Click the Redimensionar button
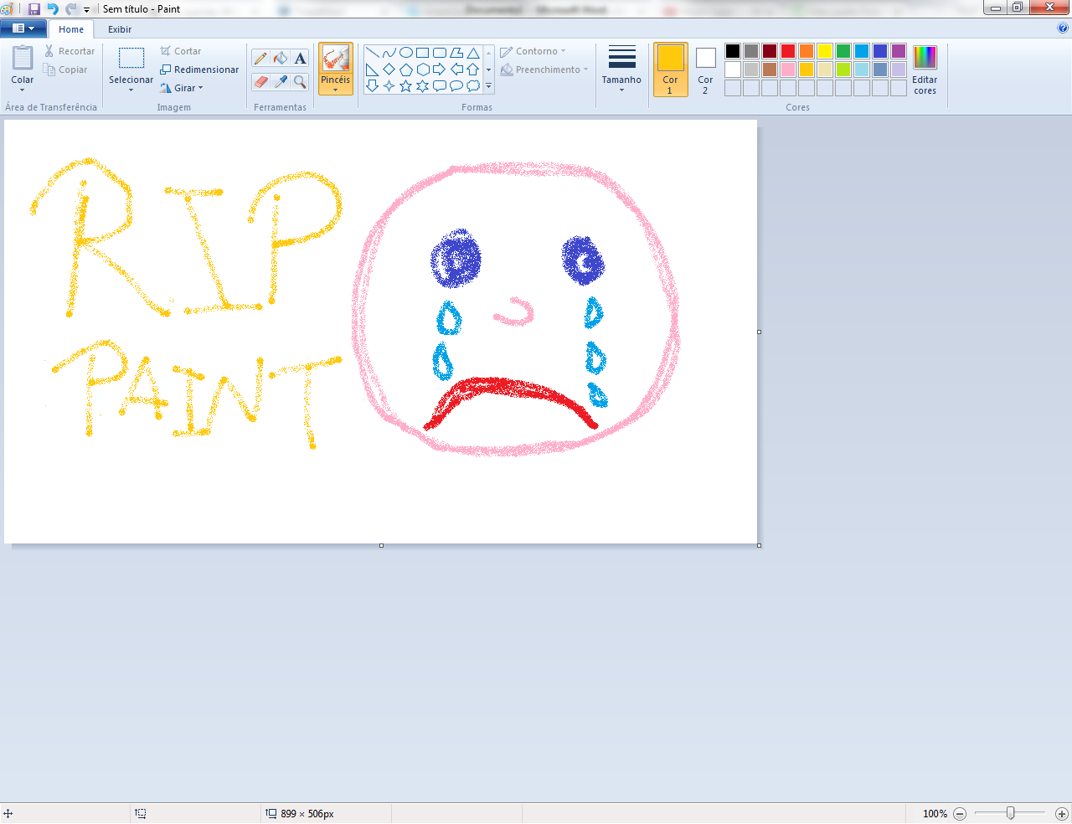 pos(199,70)
